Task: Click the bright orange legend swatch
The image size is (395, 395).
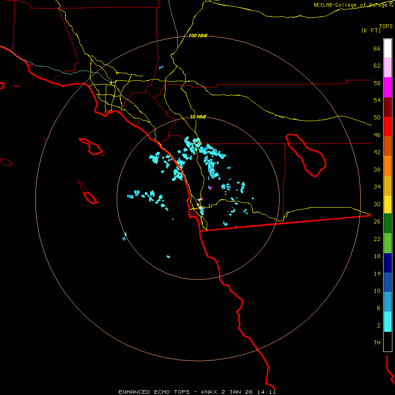Action: 388,166
